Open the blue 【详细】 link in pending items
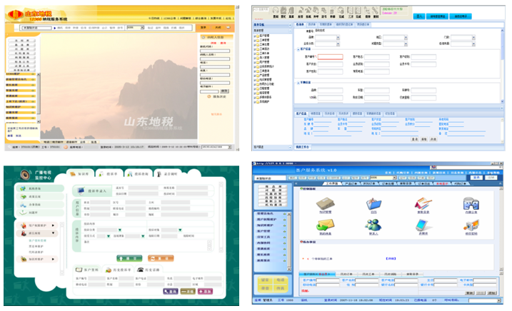 391,258
